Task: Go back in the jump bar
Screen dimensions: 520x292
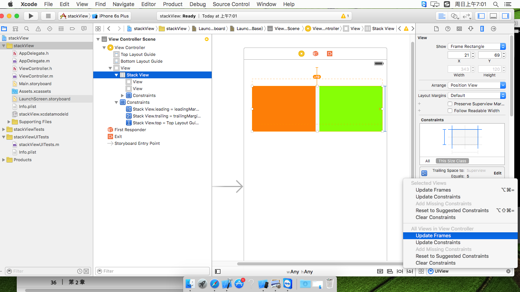Action: tap(109, 29)
